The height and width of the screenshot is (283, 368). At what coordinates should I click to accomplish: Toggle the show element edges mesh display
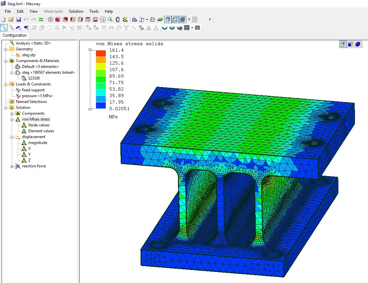[183, 19]
